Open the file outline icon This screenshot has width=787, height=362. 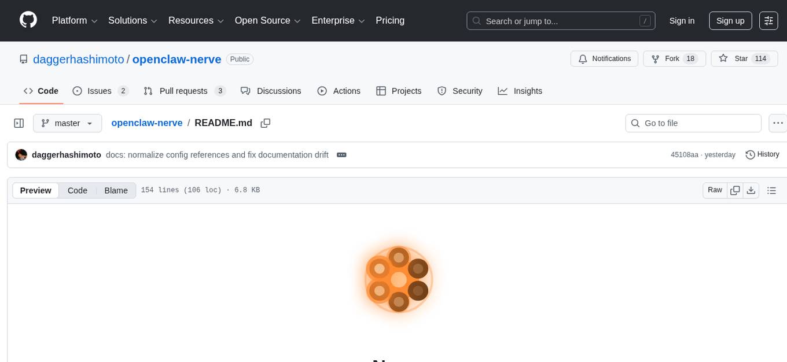772,190
